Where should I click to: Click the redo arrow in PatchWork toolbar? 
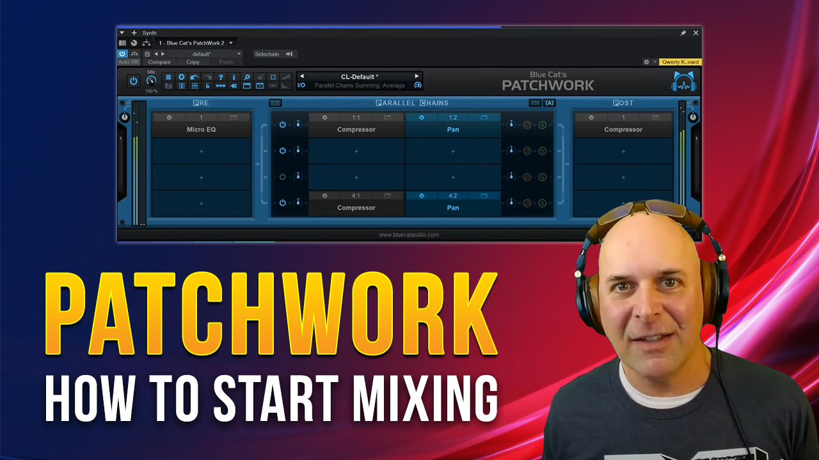point(208,77)
